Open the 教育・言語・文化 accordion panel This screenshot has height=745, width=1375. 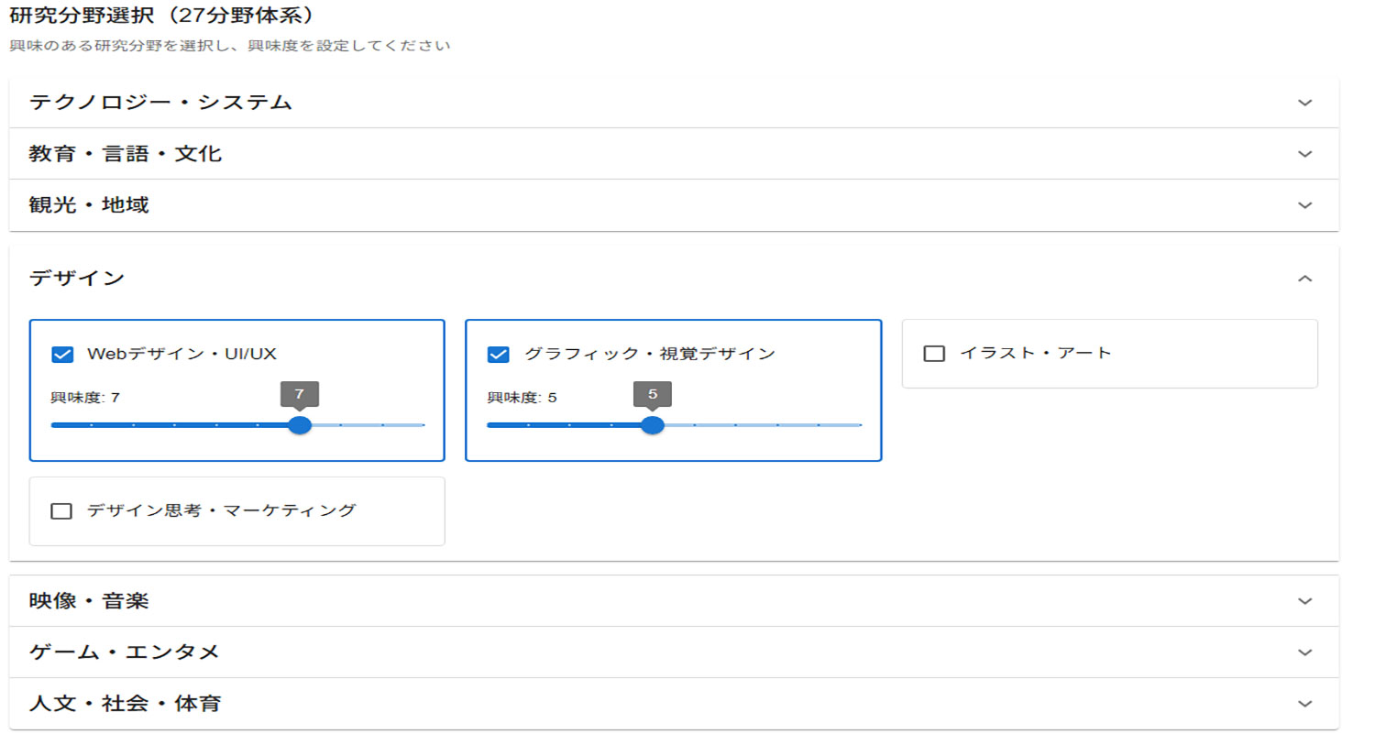126,154
